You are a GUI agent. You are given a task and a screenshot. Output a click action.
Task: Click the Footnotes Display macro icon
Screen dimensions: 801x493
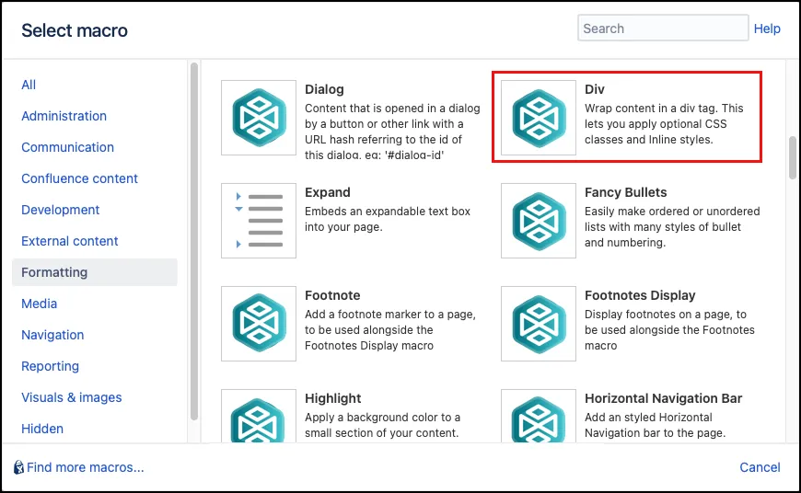coord(539,324)
